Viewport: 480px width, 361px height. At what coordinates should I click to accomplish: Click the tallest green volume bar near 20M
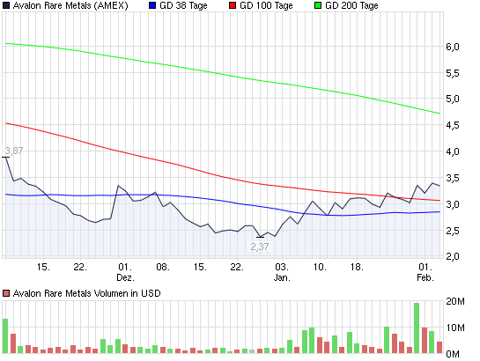417,328
